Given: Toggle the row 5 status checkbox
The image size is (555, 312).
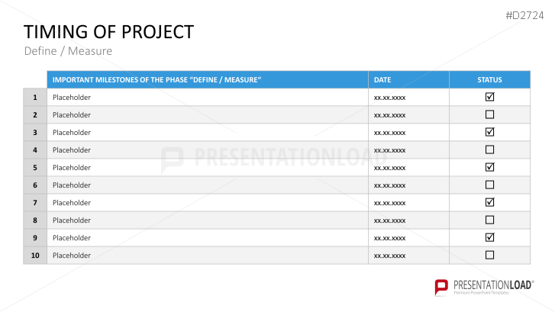Looking at the screenshot, I should (489, 167).
